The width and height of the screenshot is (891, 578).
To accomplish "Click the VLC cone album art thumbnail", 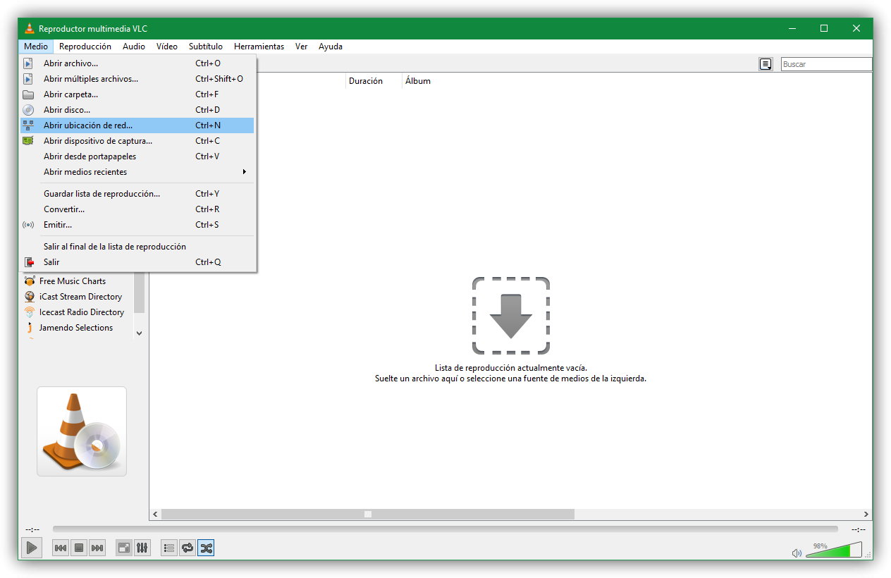I will (x=82, y=431).
